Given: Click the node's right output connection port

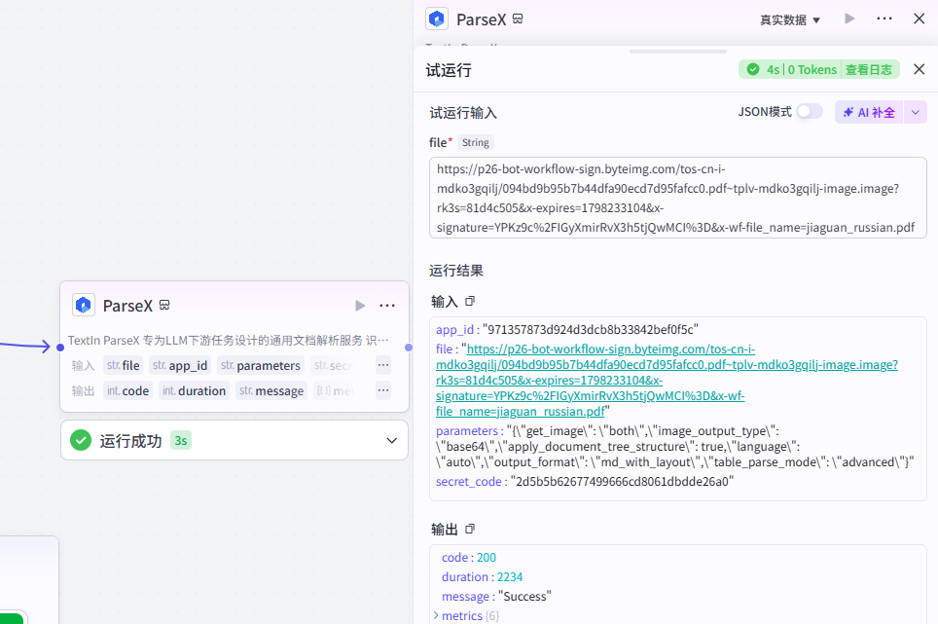Looking at the screenshot, I should [x=409, y=348].
